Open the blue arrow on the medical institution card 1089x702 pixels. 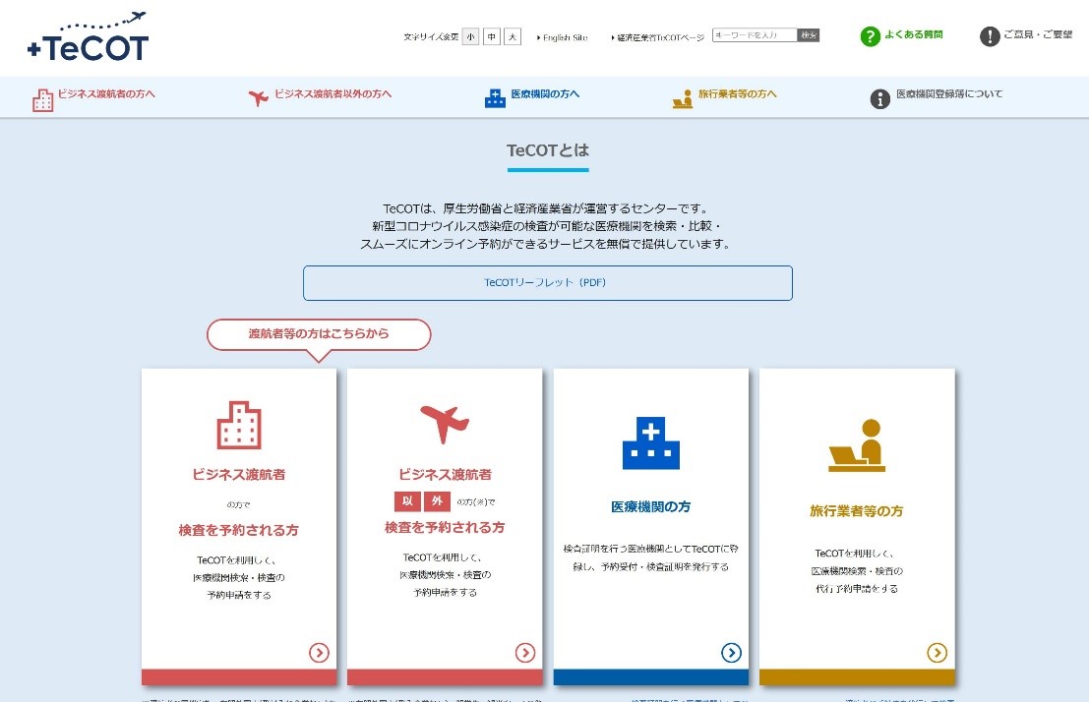pyautogui.click(x=731, y=652)
